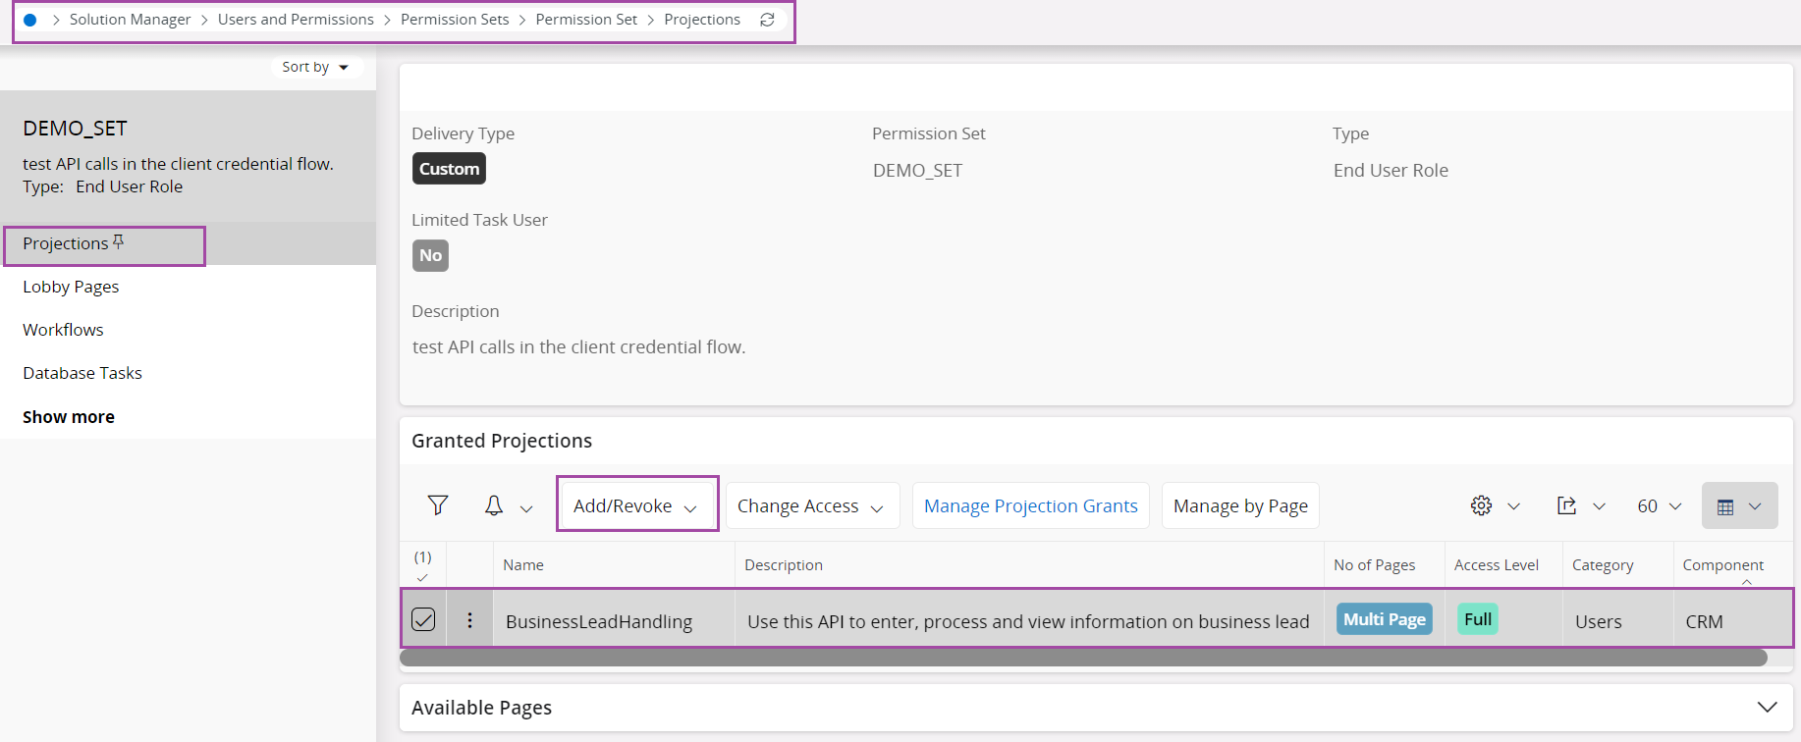
Task: Open the Change Access dropdown
Action: (x=811, y=505)
